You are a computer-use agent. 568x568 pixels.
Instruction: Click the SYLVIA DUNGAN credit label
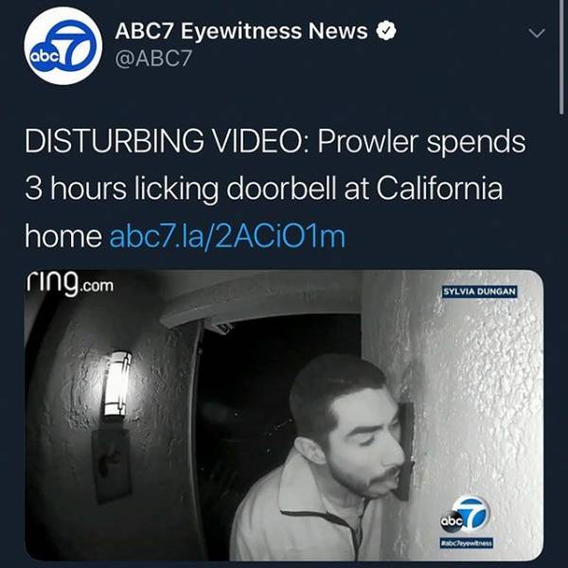tap(480, 292)
